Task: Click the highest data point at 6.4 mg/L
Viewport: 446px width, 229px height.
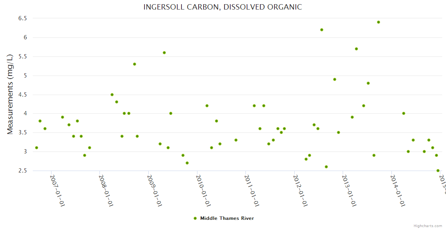Action: click(379, 22)
